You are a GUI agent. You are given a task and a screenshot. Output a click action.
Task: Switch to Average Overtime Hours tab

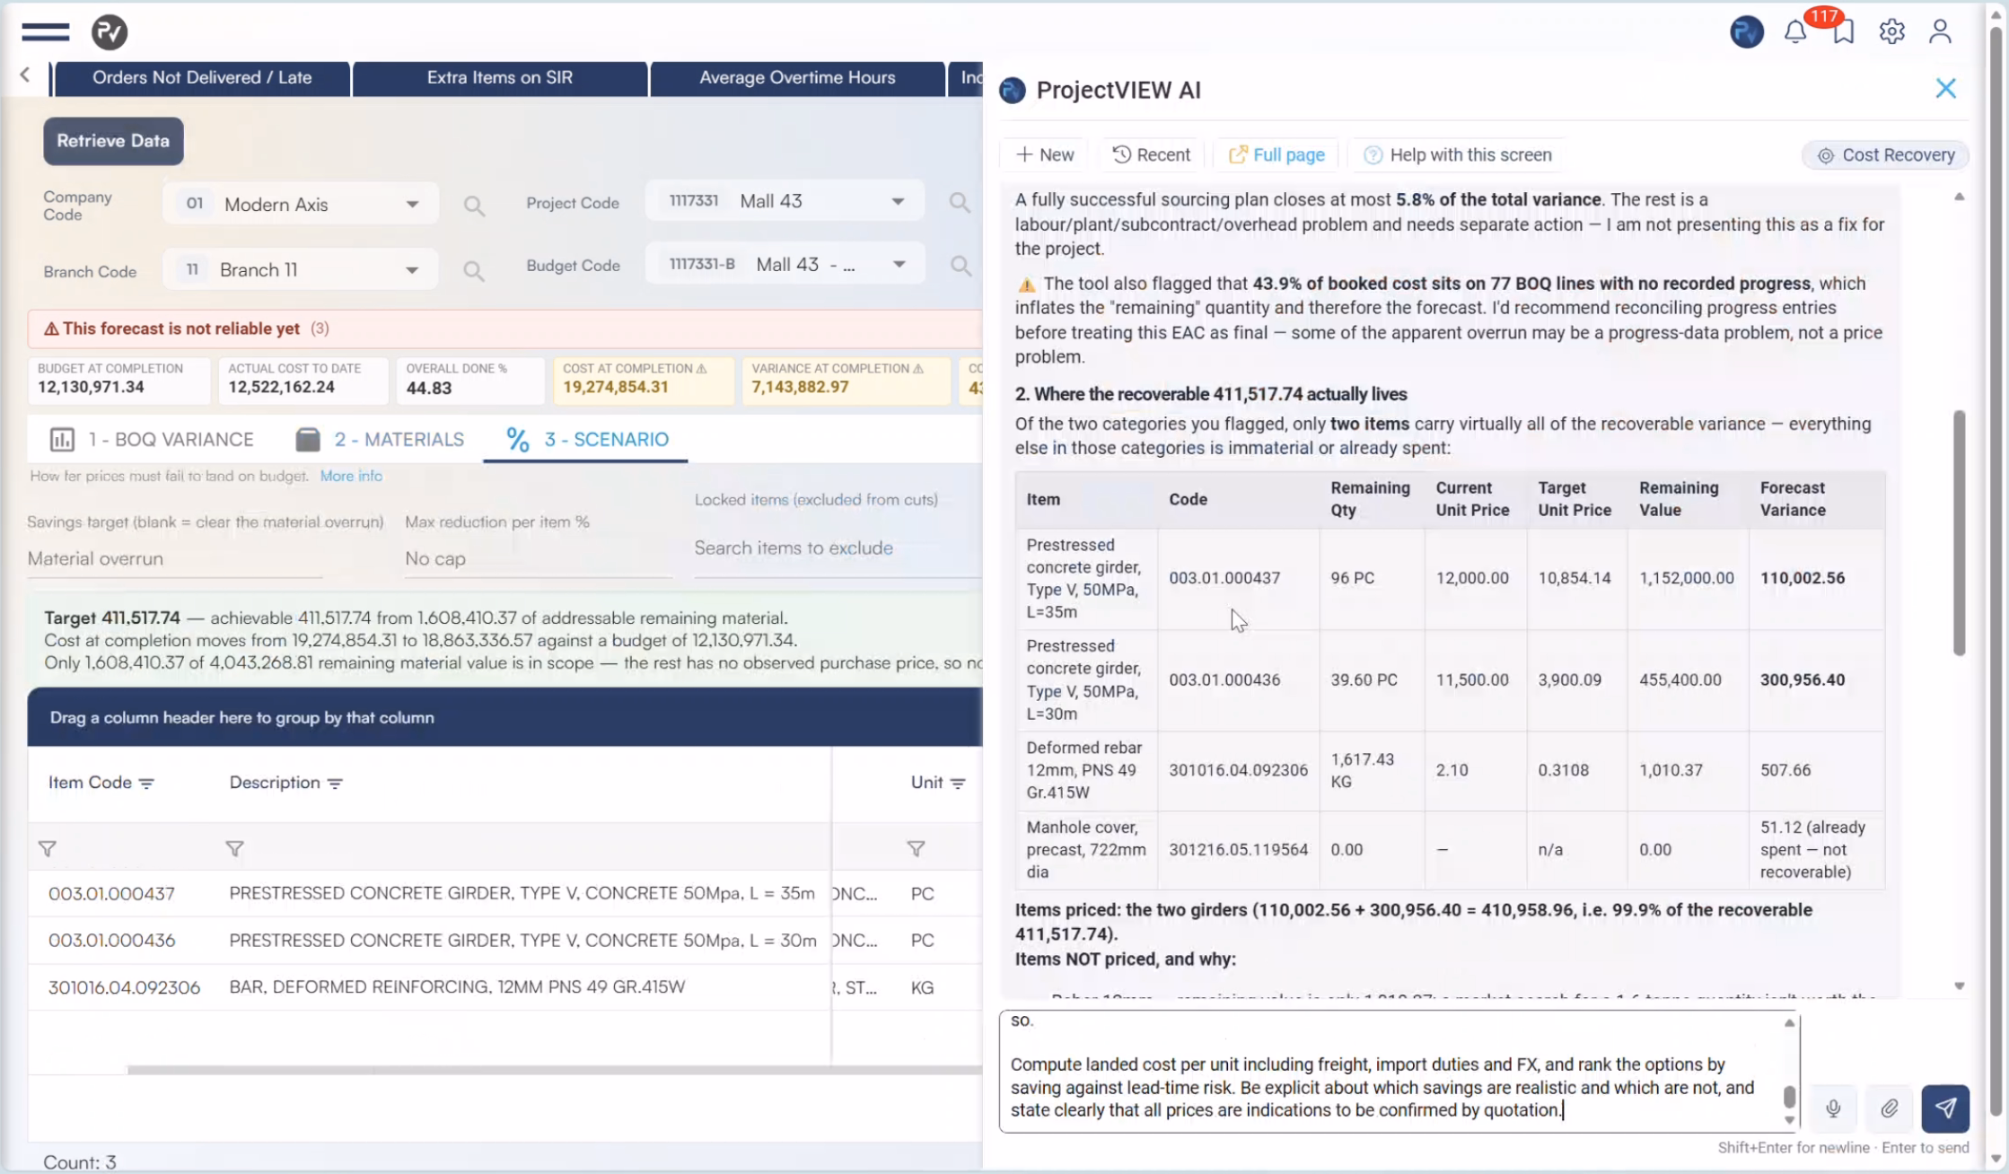797,78
